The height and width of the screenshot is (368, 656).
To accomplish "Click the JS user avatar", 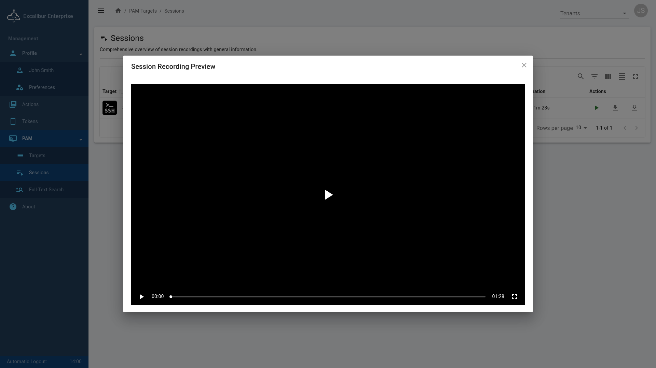I will point(641,11).
